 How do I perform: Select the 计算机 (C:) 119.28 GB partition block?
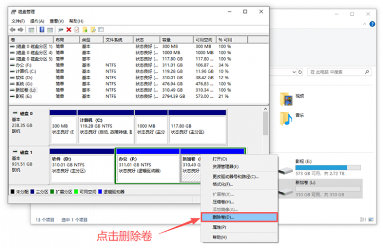coord(106,127)
